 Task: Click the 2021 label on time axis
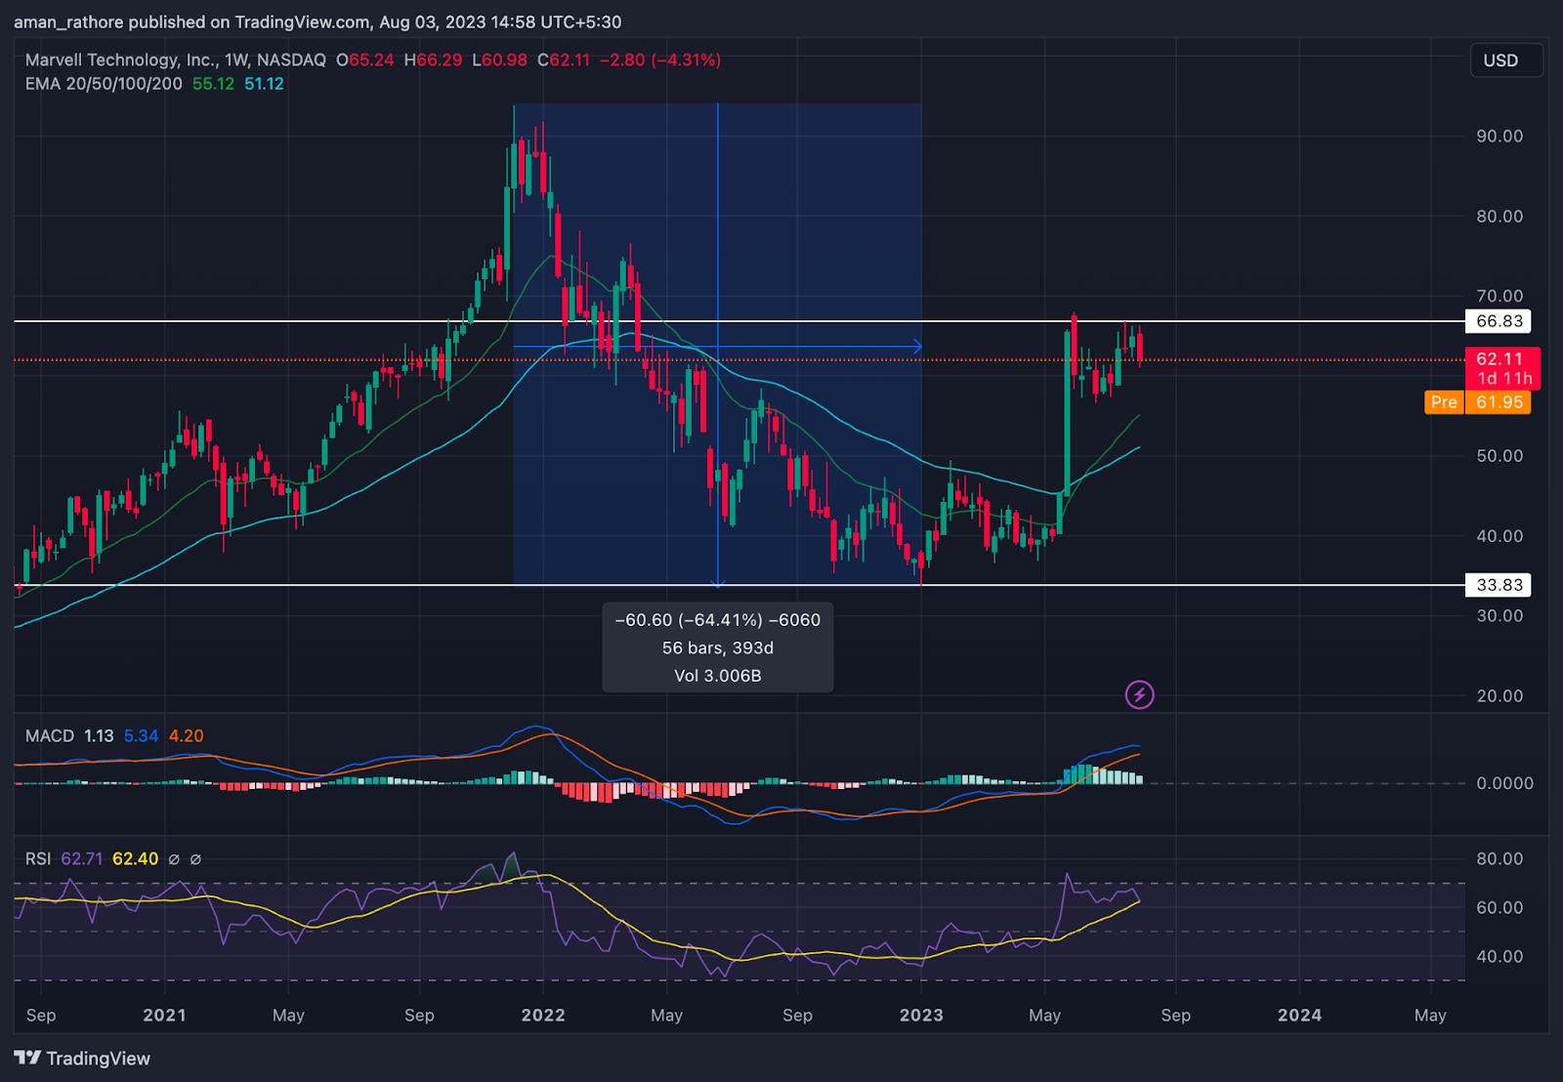(164, 1016)
